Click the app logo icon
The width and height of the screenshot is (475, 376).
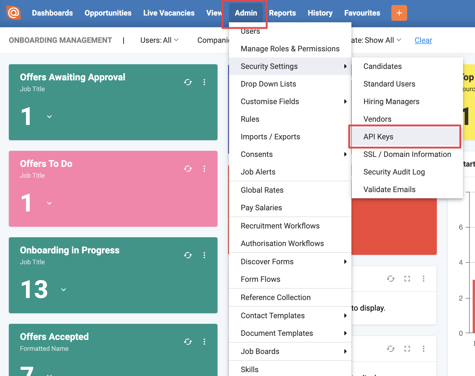[x=14, y=13]
